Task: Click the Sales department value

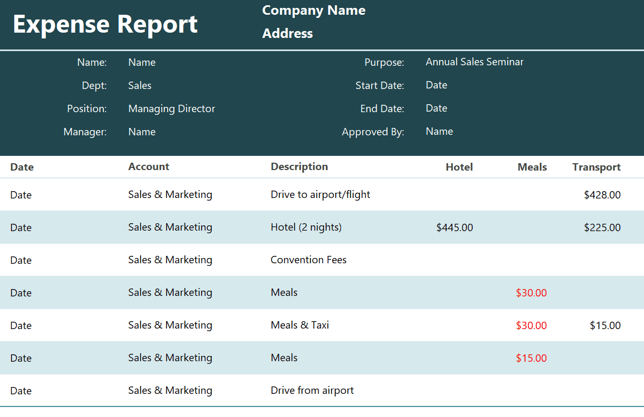Action: (140, 86)
